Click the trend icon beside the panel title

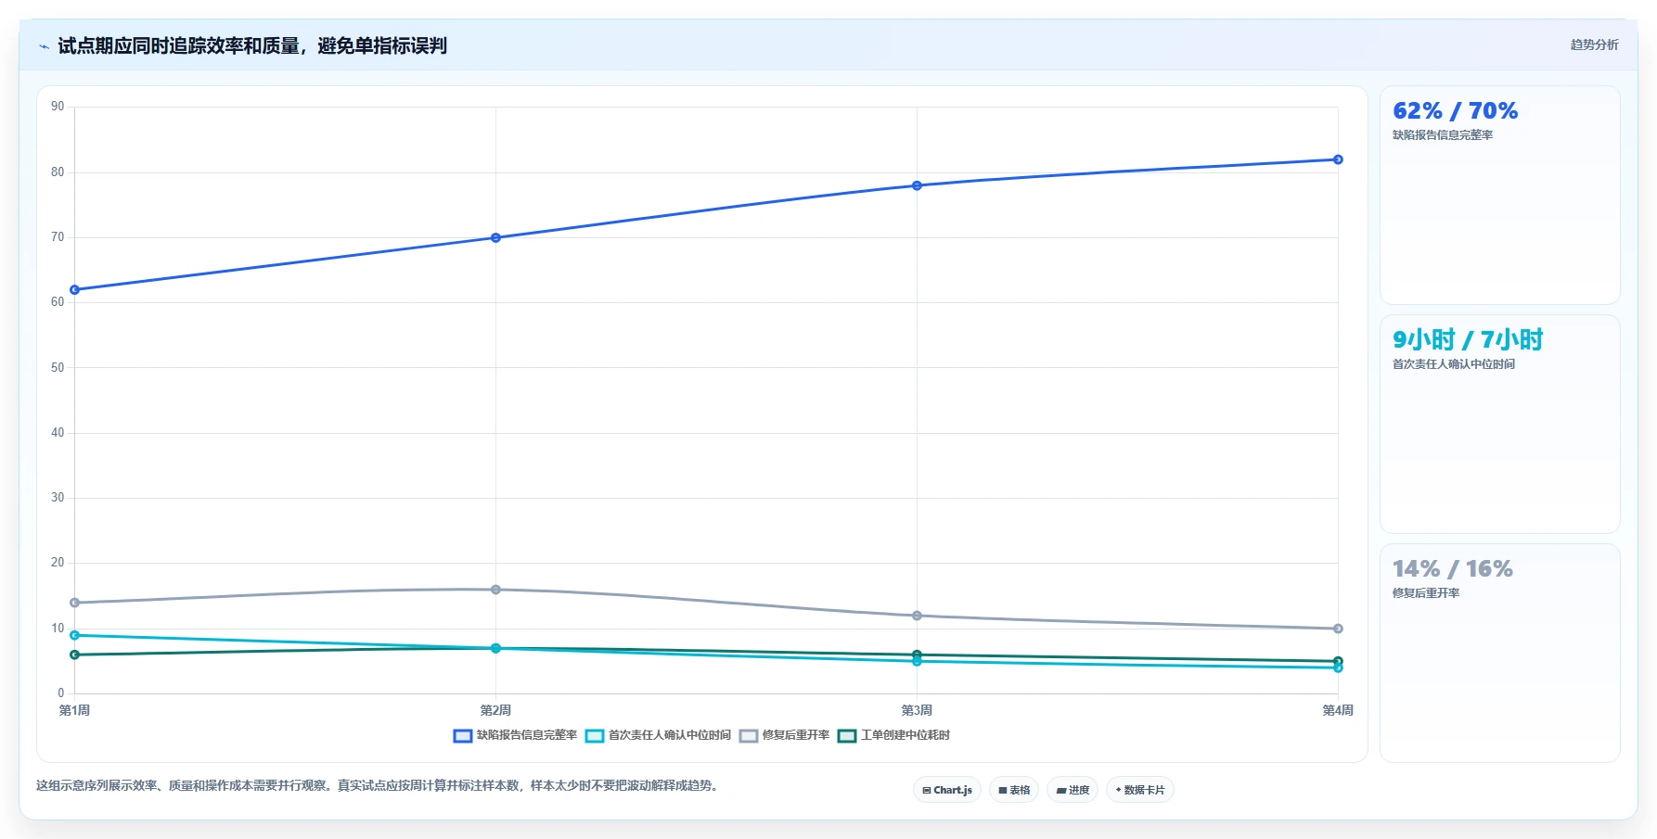coord(44,46)
